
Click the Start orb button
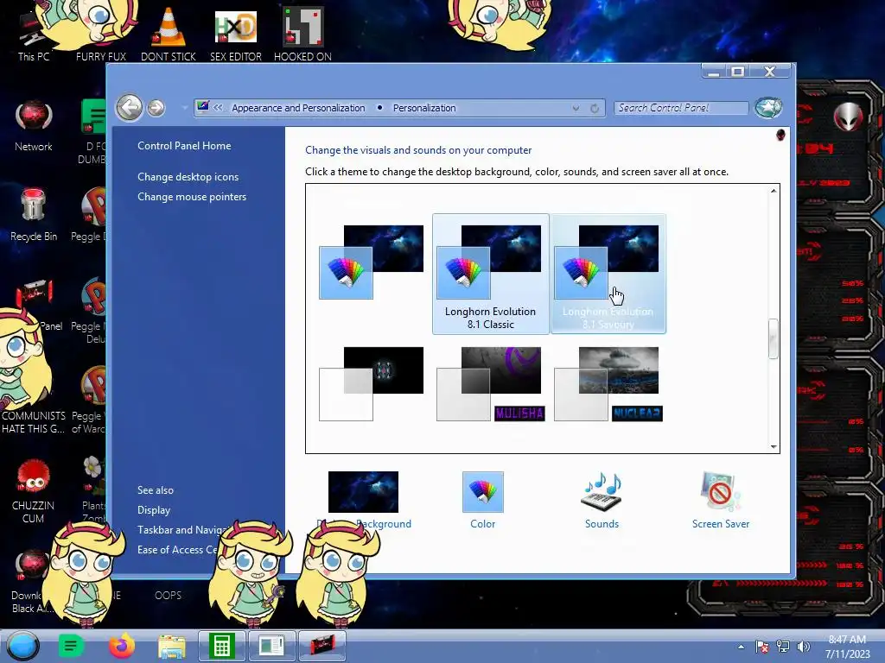pos(22,646)
